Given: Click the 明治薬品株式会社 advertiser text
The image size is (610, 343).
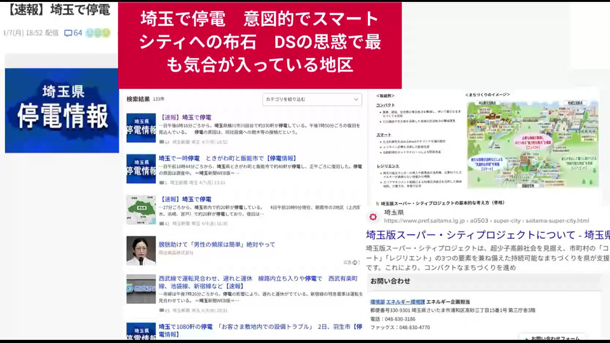Looking at the screenshot, I should (176, 253).
